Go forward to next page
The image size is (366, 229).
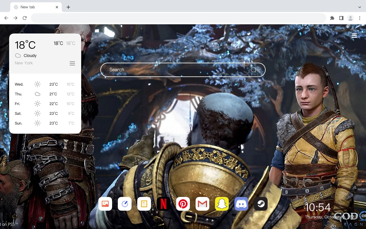click(x=15, y=18)
